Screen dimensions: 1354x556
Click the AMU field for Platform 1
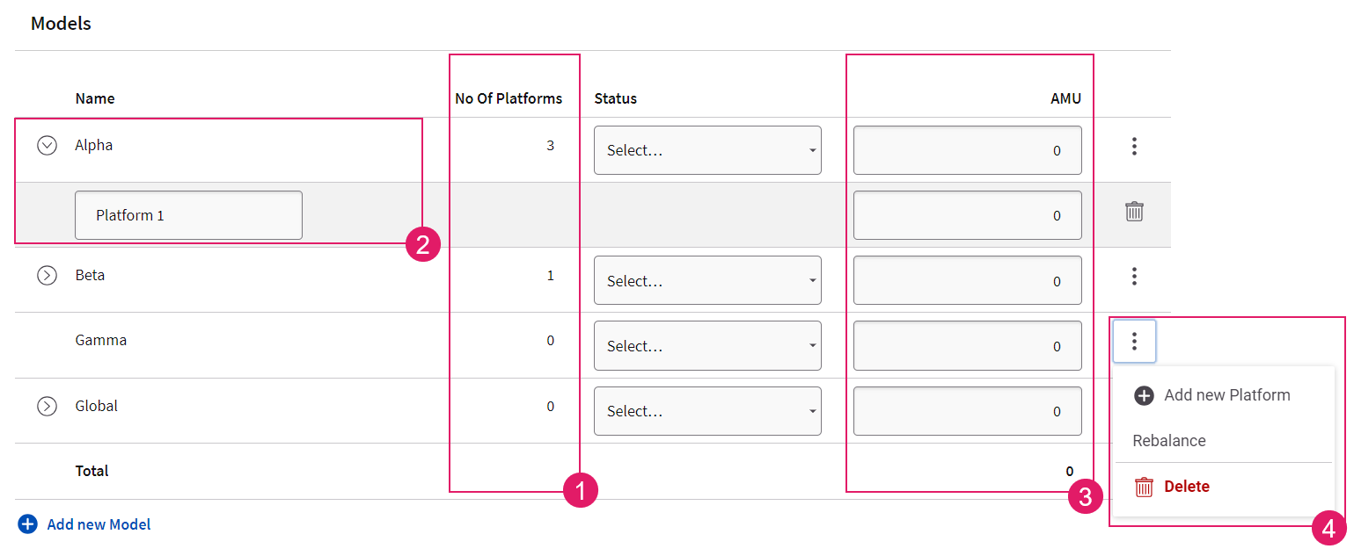tap(968, 215)
